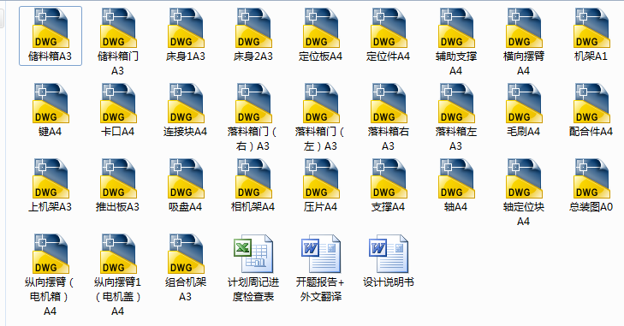
Task: Select the 落料箱门（左）A3 file icon
Action: coord(321,103)
